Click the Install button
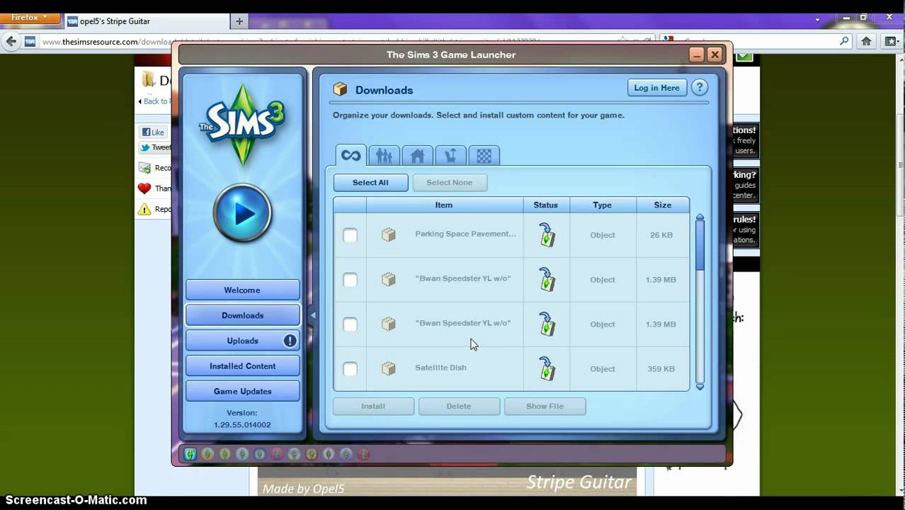905x510 pixels. 373,406
